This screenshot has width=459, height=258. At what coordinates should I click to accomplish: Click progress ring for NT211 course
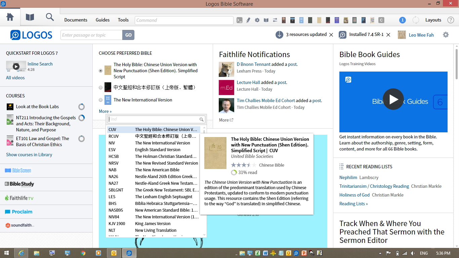click(x=81, y=118)
